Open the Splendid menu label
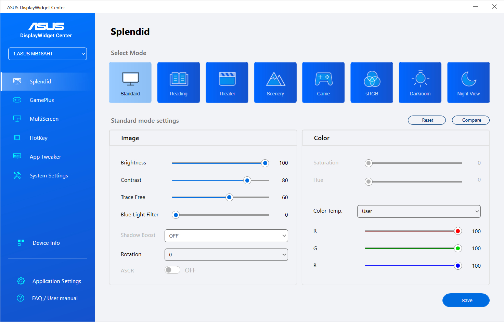Screen dimensions: 504x322 [x=40, y=81]
